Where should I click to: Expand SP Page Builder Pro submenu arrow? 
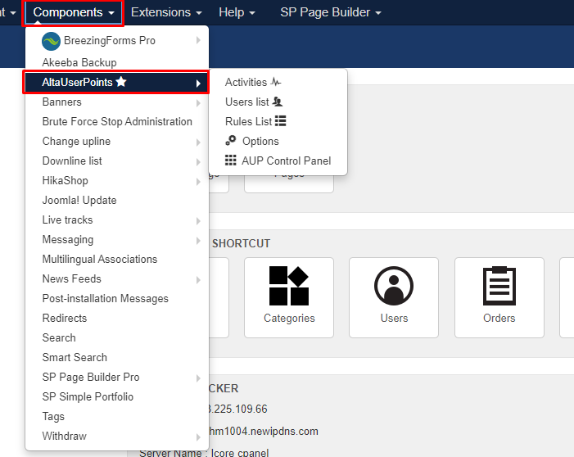(198, 378)
